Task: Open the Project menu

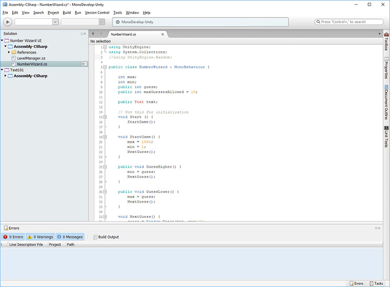Action: [53, 12]
